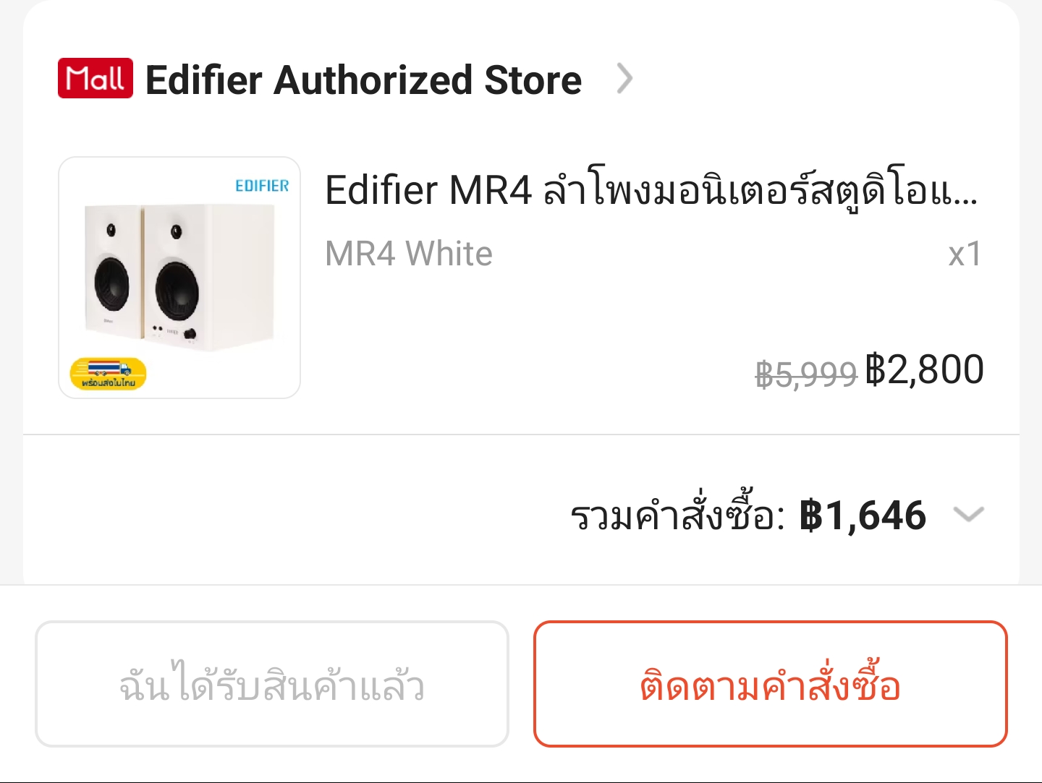Click the ฉันได้รับสินค้าแล้ว order received button

(272, 684)
